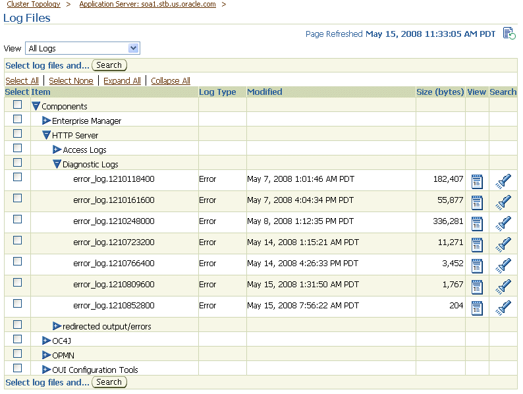Screen dimensions: 523x394
Task: Click the Select None link
Action: pos(71,81)
